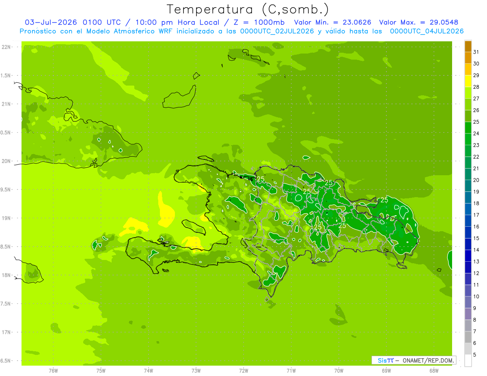The width and height of the screenshot is (487, 376).
Task: Click "Valor Max. = 29.0548" value
Action: (x=418, y=22)
